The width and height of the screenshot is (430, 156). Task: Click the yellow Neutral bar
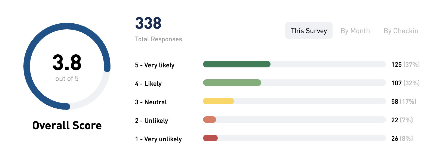[219, 101]
